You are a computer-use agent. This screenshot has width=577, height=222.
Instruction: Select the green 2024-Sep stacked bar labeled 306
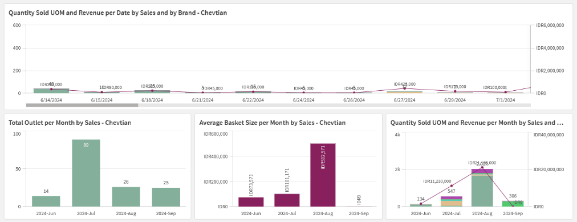point(513,204)
